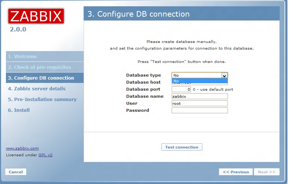Viewport: 303px width, 184px height.
Task: Click the Test connection button
Action: pos(182,147)
